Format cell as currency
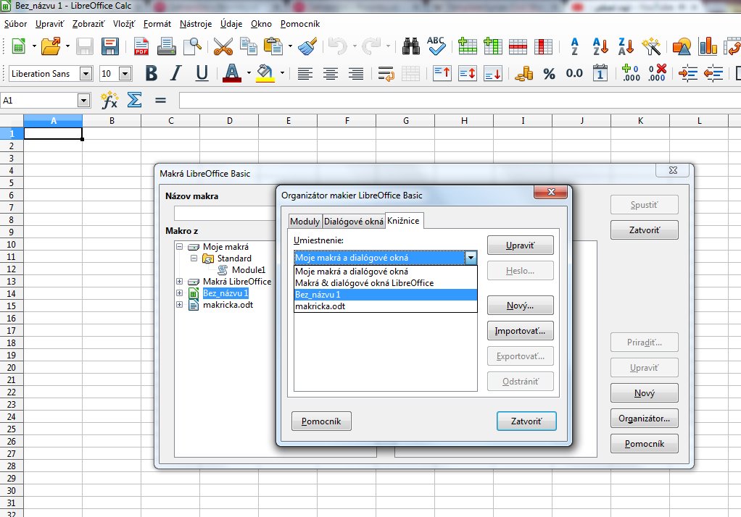The width and height of the screenshot is (741, 517). coord(523,74)
